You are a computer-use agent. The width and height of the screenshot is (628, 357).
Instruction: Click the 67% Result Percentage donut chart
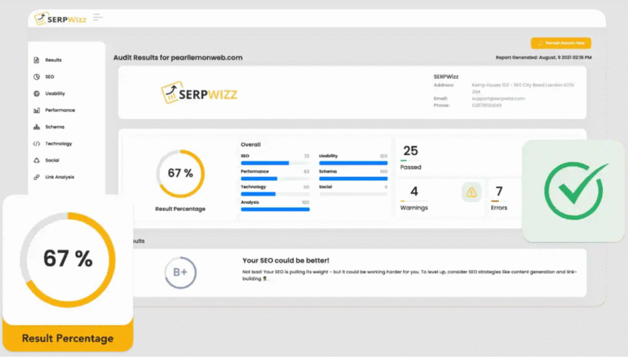point(180,173)
